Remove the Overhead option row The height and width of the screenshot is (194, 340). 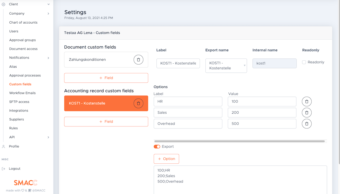(307, 124)
